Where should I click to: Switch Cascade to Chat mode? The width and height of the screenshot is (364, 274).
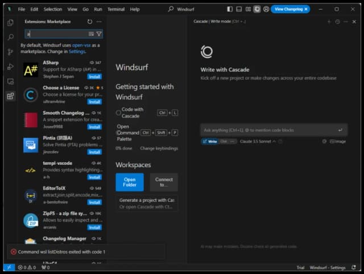click(224, 142)
